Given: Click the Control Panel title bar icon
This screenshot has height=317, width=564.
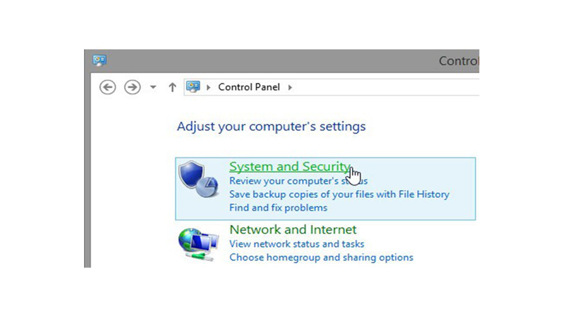Looking at the screenshot, I should [x=99, y=60].
